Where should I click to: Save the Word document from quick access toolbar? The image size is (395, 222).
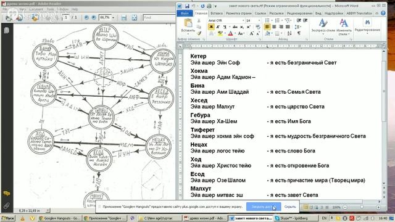click(187, 6)
